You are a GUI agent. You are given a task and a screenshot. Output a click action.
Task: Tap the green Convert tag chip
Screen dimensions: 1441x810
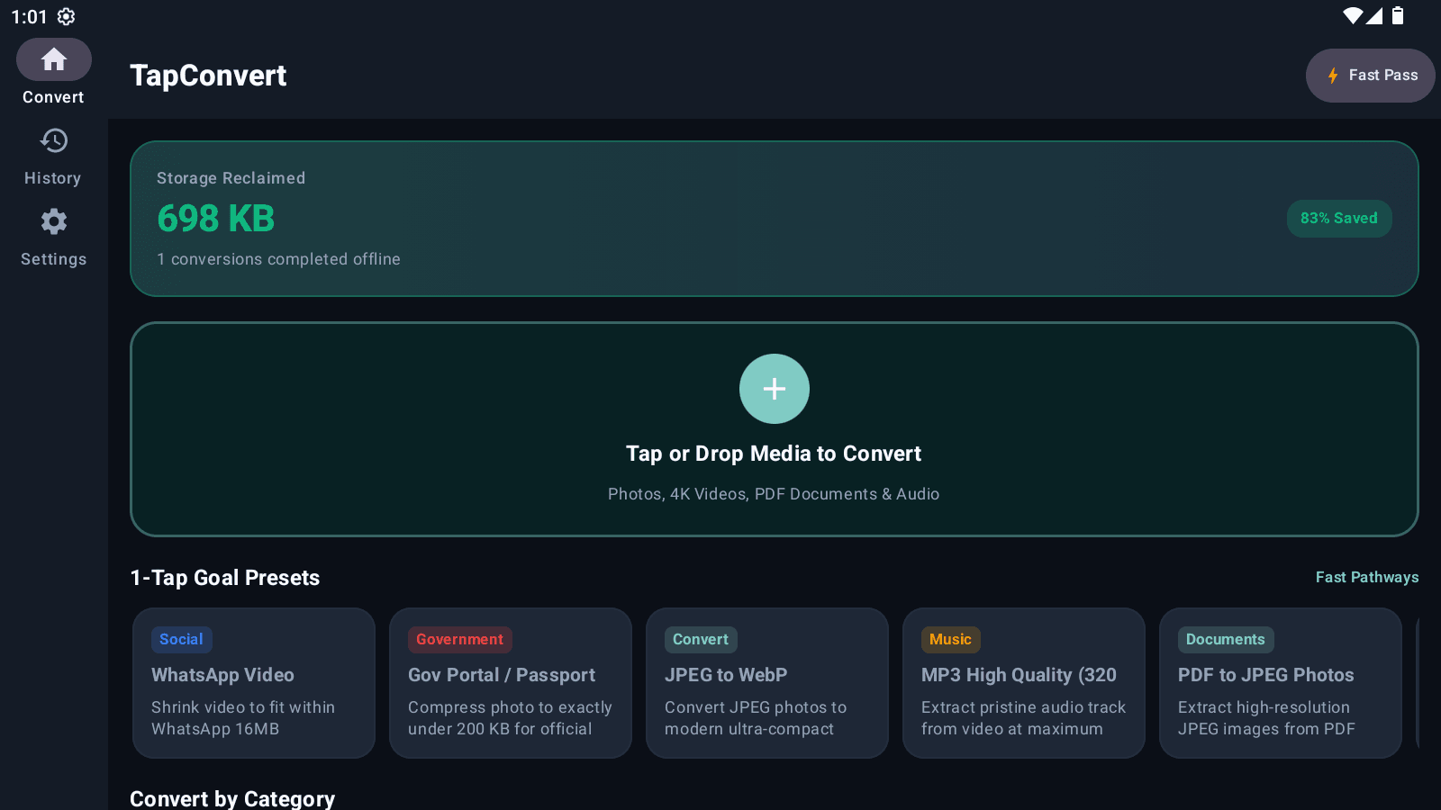pyautogui.click(x=701, y=640)
